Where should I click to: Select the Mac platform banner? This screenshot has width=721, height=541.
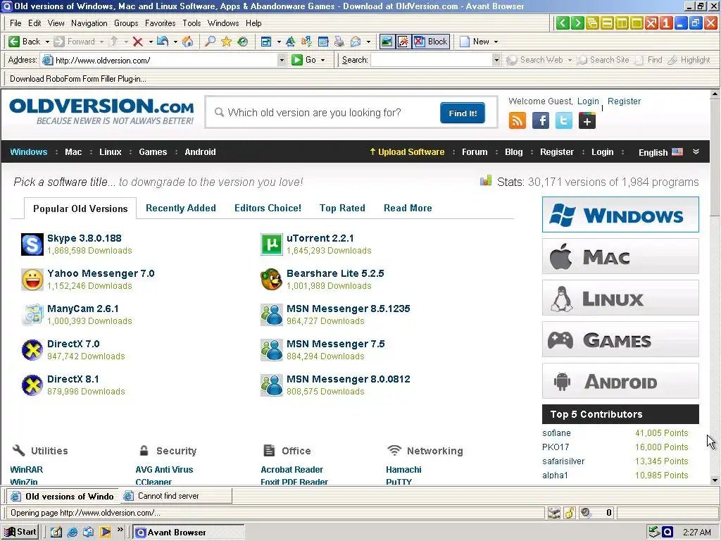click(x=620, y=256)
